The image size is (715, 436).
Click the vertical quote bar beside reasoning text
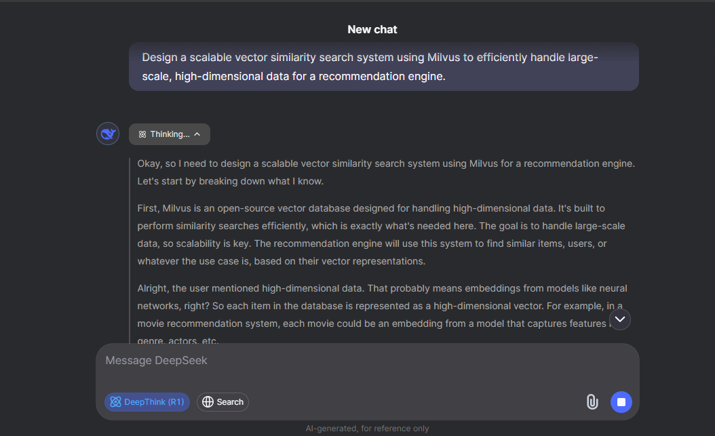(x=130, y=251)
